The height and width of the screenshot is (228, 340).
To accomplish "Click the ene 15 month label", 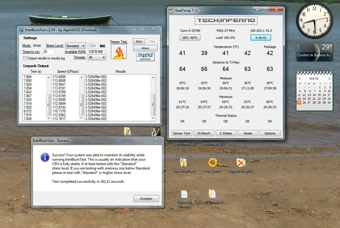I will (314, 79).
